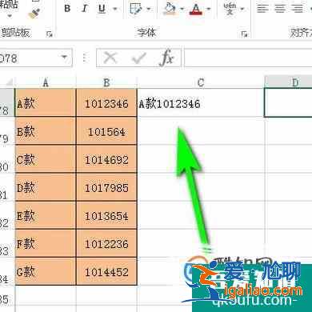Screen dimensions: 312x312
Task: Select all cells corner triangle
Action: tap(9, 82)
